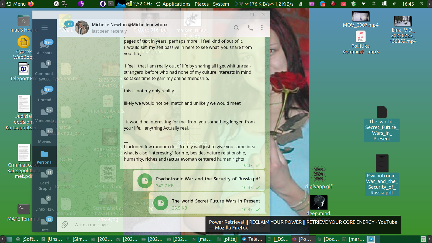Open the All chats folder
Screen dimensions: 432x243
pyautogui.click(x=45, y=47)
